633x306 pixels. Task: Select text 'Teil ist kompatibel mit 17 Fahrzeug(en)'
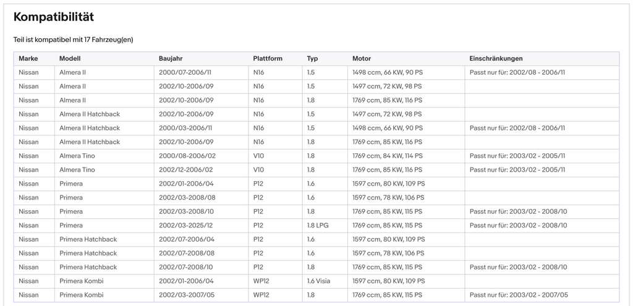click(x=74, y=40)
